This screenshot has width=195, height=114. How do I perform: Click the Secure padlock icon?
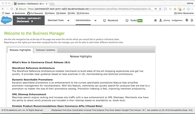[17, 9]
